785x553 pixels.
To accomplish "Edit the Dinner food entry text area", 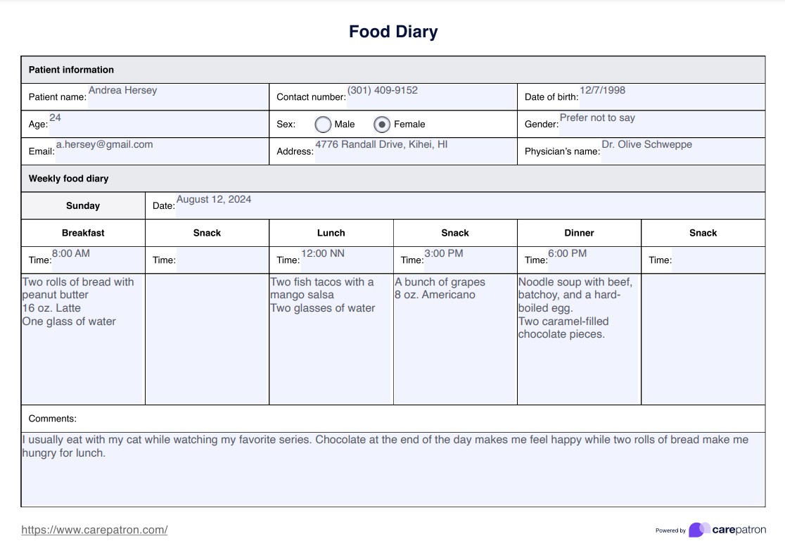I will tap(578, 339).
